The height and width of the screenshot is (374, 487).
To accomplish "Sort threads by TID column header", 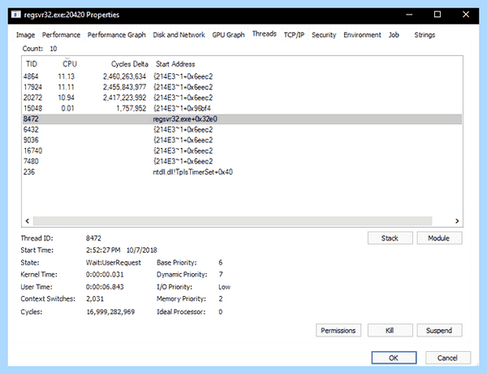I will [32, 64].
